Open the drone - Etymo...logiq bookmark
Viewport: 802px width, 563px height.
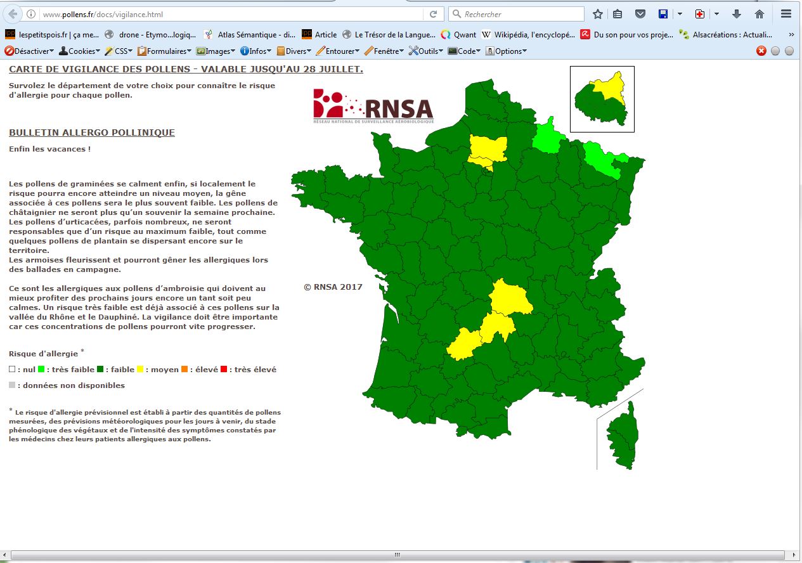click(x=151, y=35)
